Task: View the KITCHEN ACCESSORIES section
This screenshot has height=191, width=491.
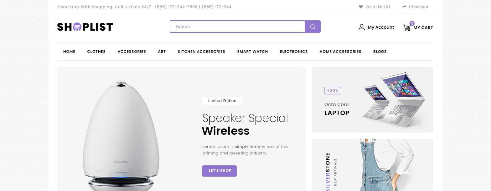Action: (201, 51)
